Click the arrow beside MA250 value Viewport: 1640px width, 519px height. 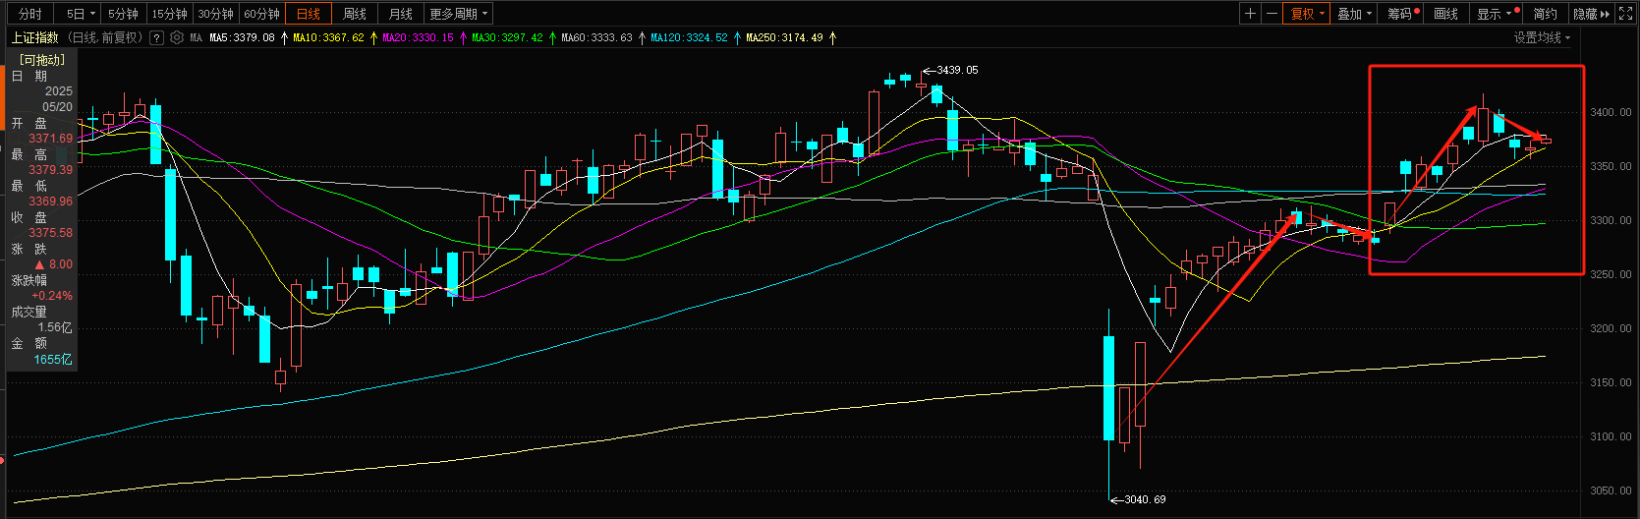[832, 38]
